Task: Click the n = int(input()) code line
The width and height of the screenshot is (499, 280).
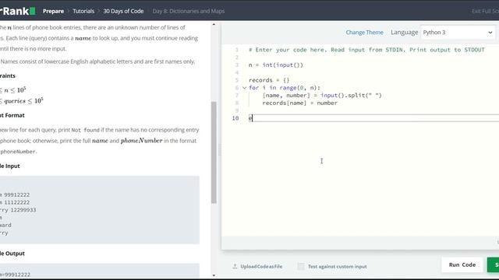Action: tap(276, 65)
